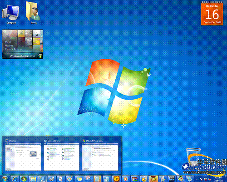The width and height of the screenshot is (227, 182).
Task: Click the volume speaker tray icon
Action: pos(210,179)
